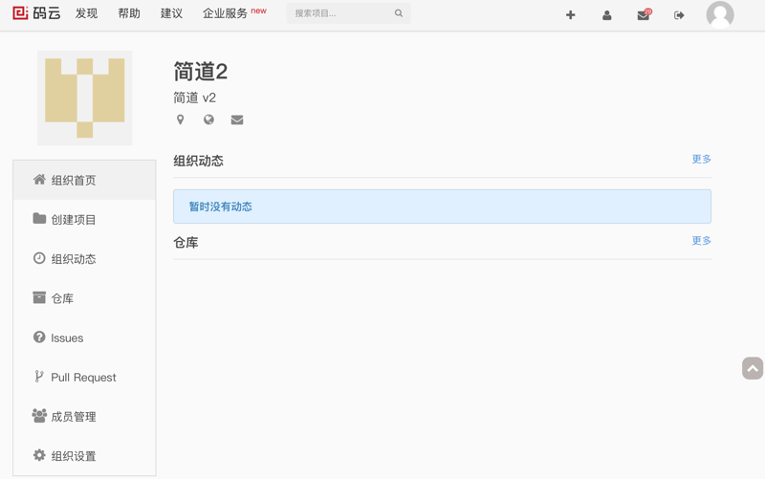The width and height of the screenshot is (765, 479).
Task: Click the 组织动态 section heading
Action: pyautogui.click(x=199, y=161)
